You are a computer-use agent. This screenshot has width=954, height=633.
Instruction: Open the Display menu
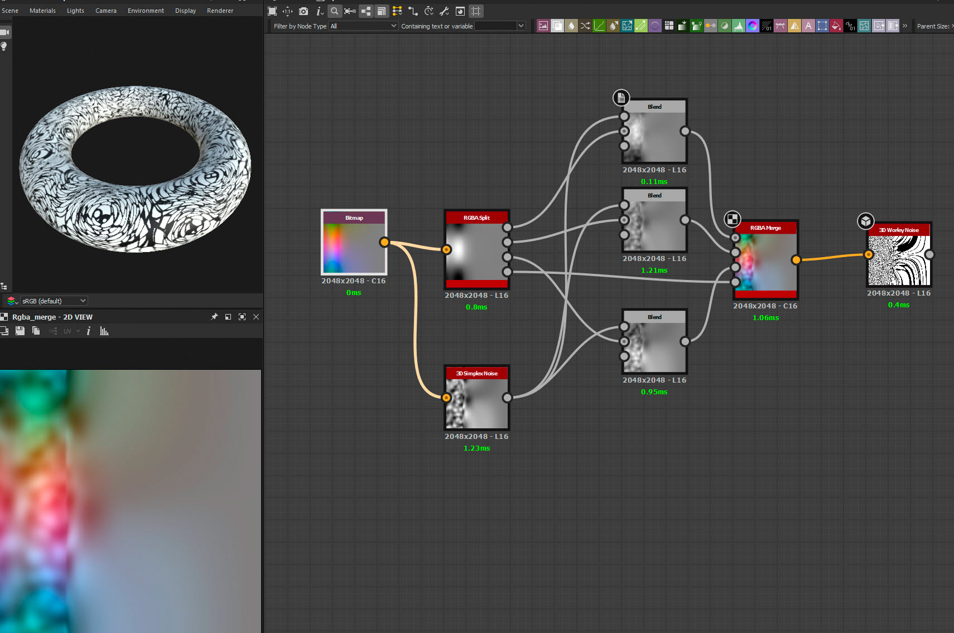tap(185, 10)
